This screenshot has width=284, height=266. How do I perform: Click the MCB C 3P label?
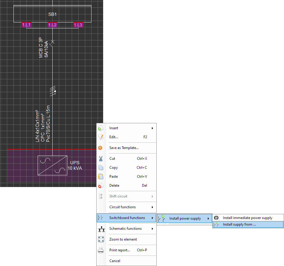pyautogui.click(x=41, y=48)
